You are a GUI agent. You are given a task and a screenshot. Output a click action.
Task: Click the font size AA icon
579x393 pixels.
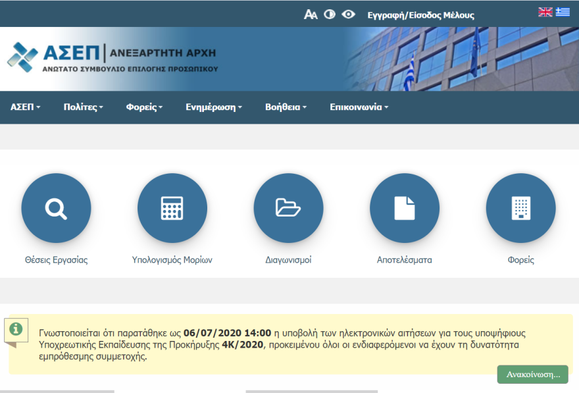click(x=311, y=14)
